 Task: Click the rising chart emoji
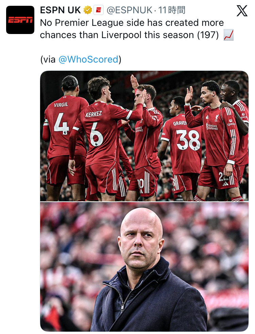point(228,35)
